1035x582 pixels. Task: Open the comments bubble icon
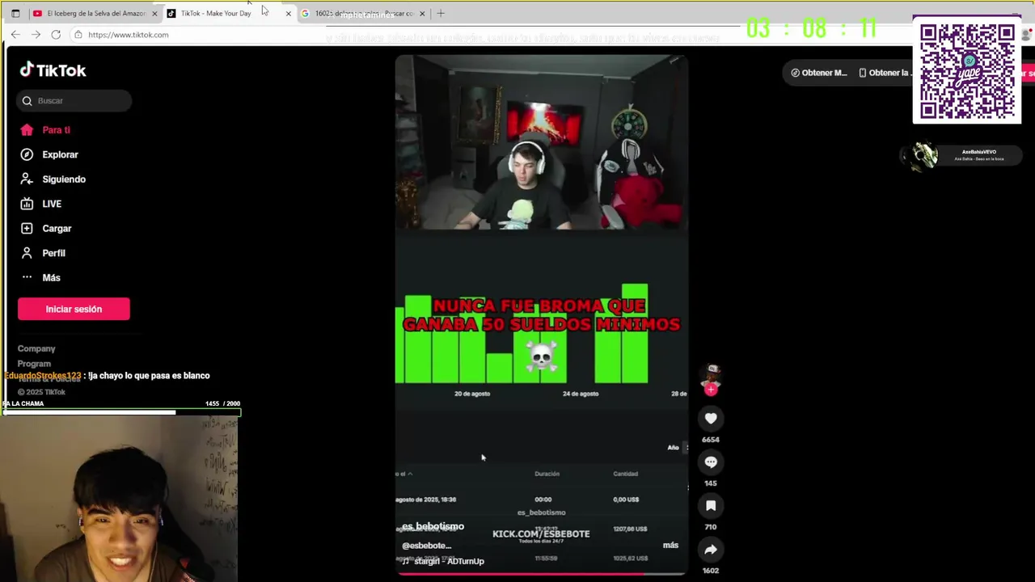(x=711, y=462)
